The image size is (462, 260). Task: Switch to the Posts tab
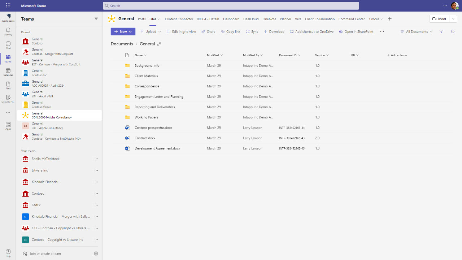[x=142, y=19]
